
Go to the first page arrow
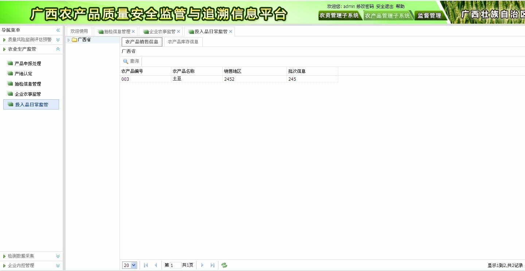(146, 265)
